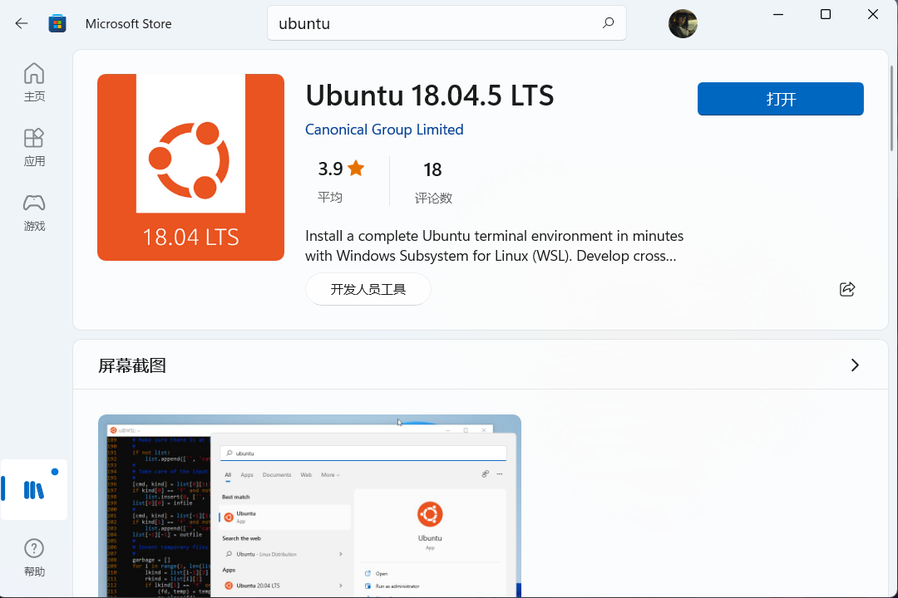
Task: Click the Open (打开) button
Action: [x=780, y=99]
